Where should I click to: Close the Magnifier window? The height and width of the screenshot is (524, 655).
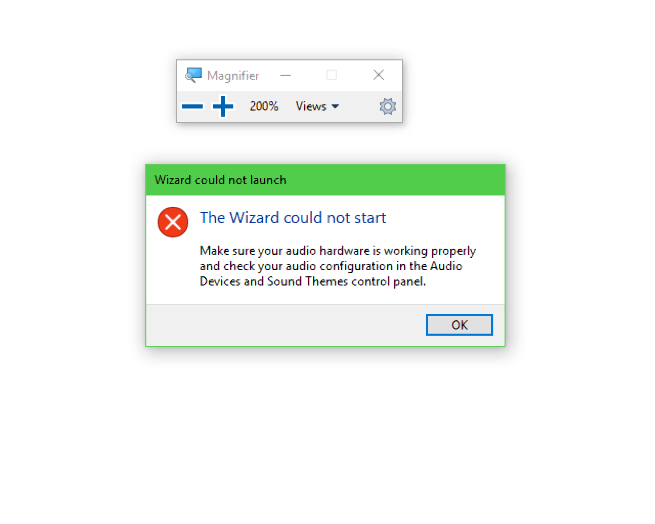[379, 75]
